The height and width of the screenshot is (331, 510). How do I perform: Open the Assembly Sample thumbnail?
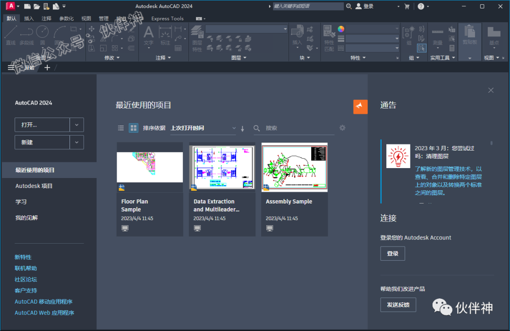pyautogui.click(x=294, y=167)
